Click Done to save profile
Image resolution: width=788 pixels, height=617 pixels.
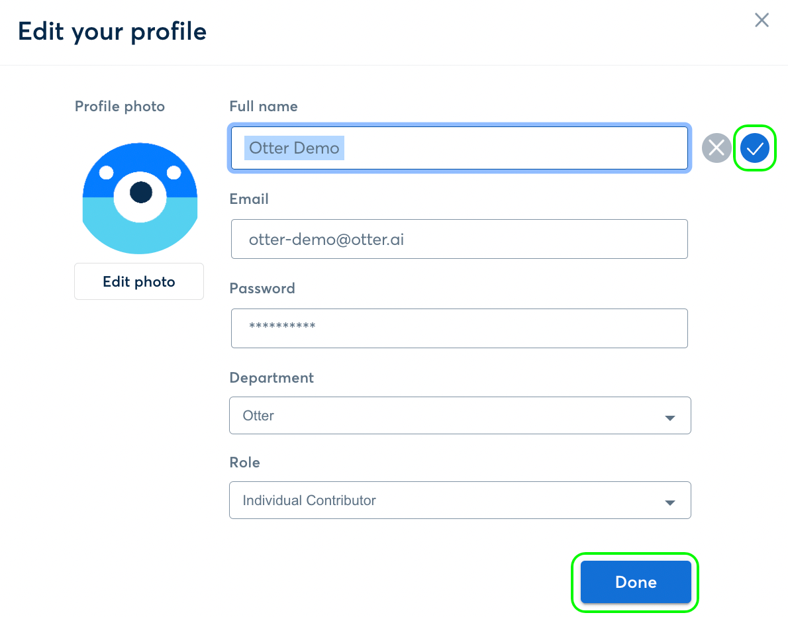[x=636, y=582]
